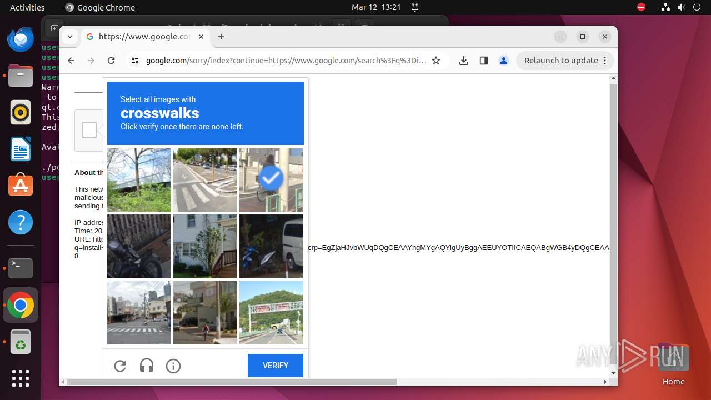Viewport: 711px width, 400px height.
Task: Select the highway with green hill tile
Action: pyautogui.click(x=271, y=312)
